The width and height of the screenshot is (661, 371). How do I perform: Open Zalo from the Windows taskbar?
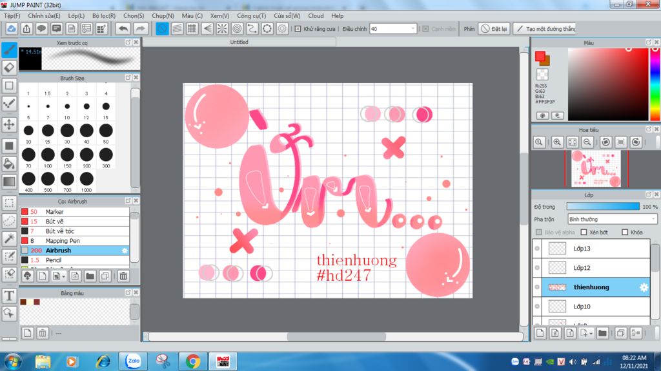(133, 361)
